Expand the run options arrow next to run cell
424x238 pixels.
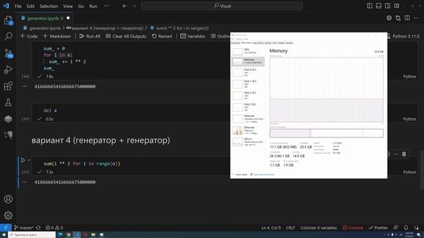28,160
